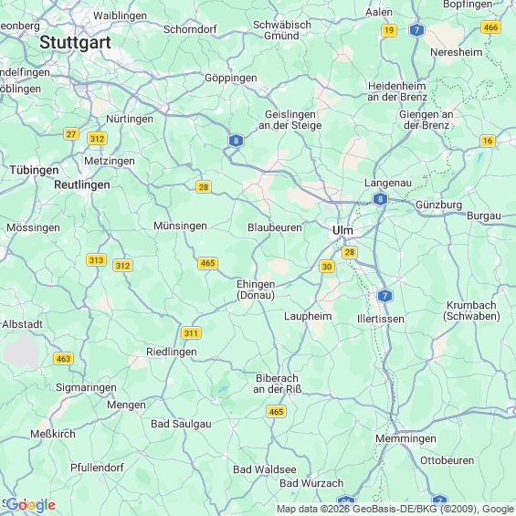Click the Map data copyright text

click(395, 510)
